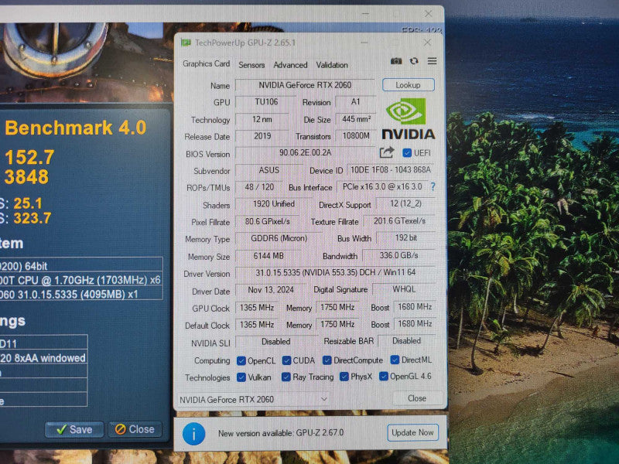Click the Lookup button

(x=409, y=85)
